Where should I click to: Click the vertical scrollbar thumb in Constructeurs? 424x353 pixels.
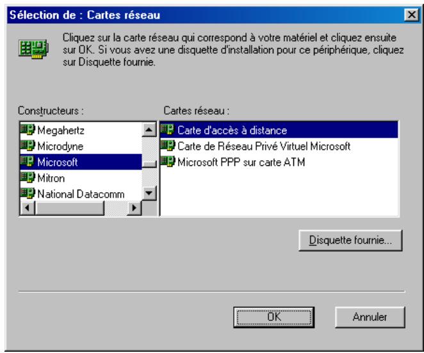[149, 164]
